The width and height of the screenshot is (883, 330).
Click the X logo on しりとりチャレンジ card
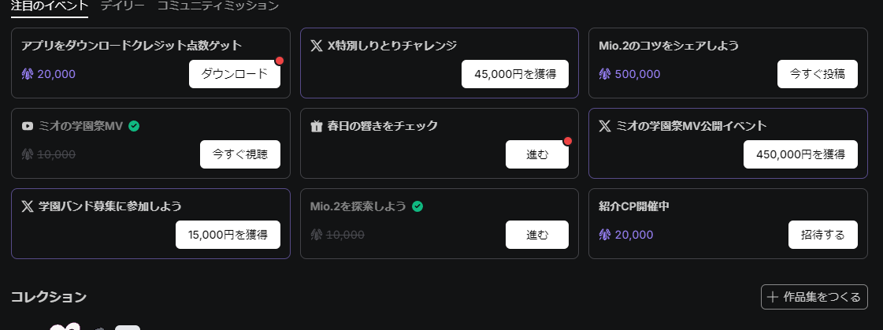coord(317,46)
